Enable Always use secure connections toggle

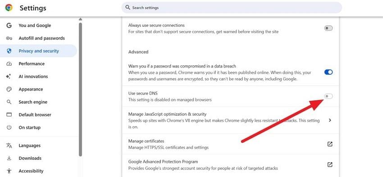point(328,28)
